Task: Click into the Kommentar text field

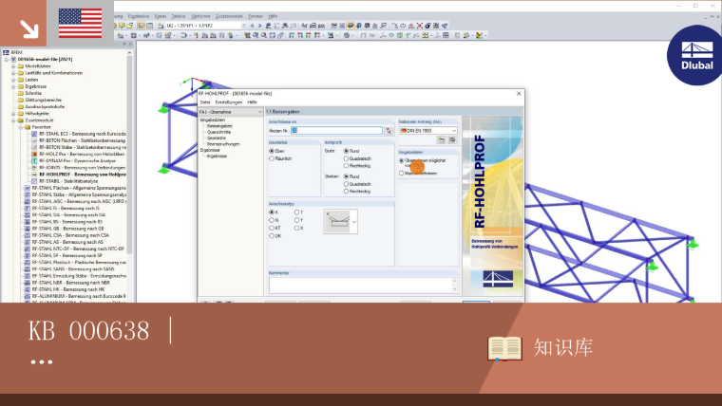Action: pyautogui.click(x=364, y=286)
